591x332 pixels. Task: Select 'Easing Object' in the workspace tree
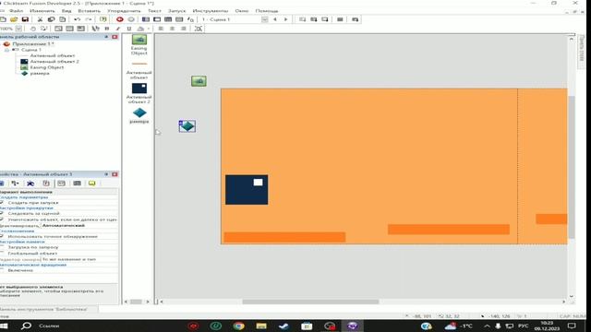click(x=47, y=67)
